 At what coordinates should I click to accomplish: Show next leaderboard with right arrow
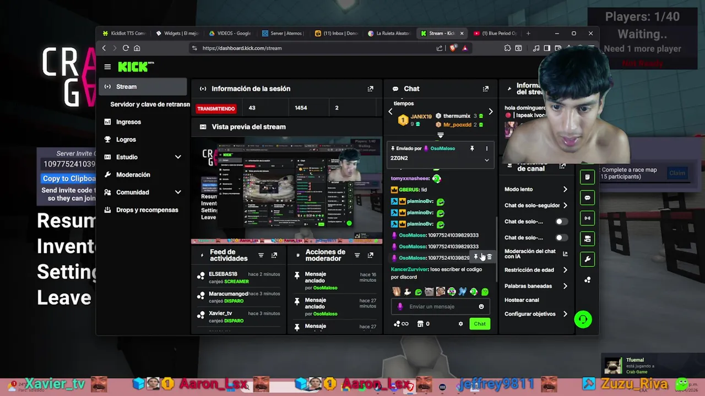pos(491,112)
